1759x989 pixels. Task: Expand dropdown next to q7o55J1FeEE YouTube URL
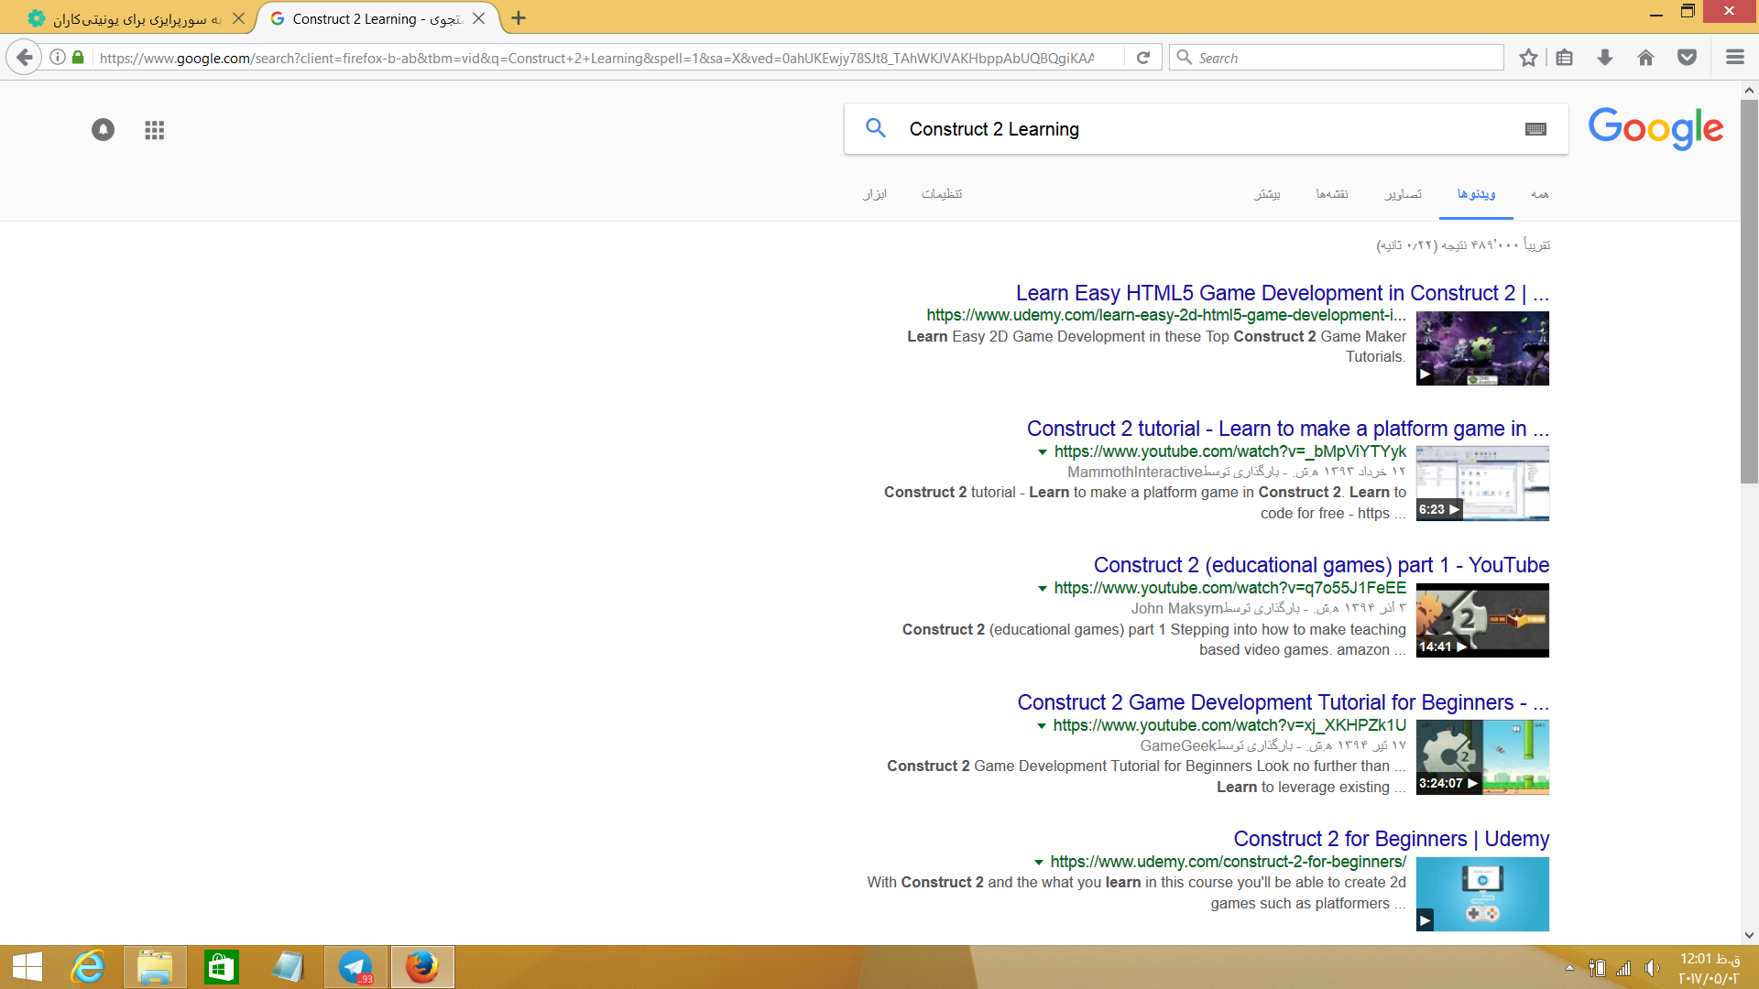pyautogui.click(x=1042, y=589)
